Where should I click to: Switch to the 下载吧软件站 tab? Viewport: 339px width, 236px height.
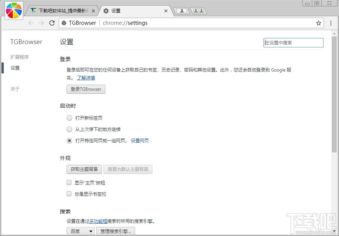click(x=62, y=11)
